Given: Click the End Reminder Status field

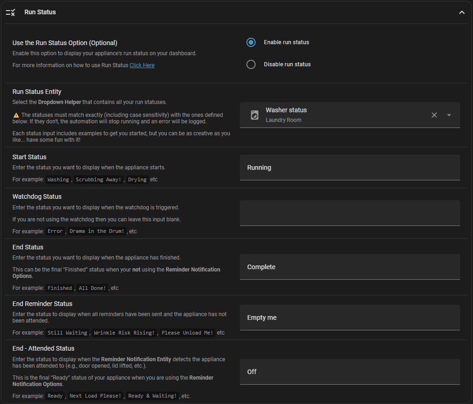Looking at the screenshot, I should [350, 317].
